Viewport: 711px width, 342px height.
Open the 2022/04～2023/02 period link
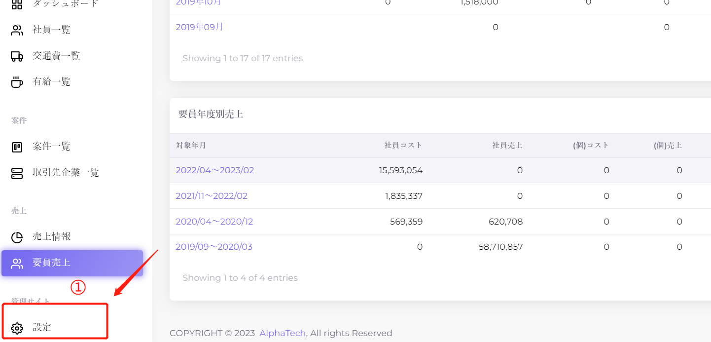[214, 170]
